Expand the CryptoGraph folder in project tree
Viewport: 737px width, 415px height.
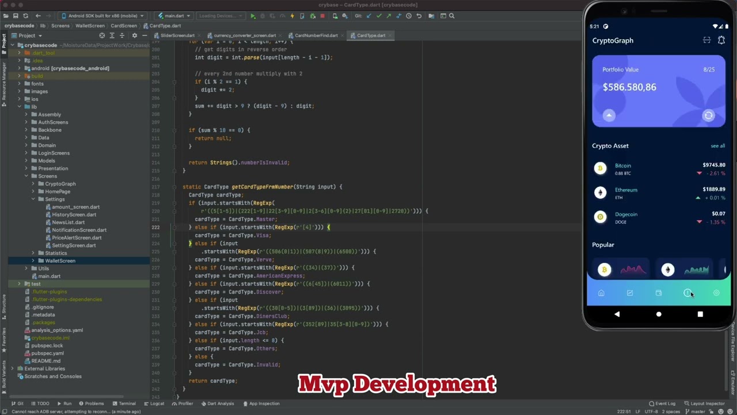[x=33, y=184]
